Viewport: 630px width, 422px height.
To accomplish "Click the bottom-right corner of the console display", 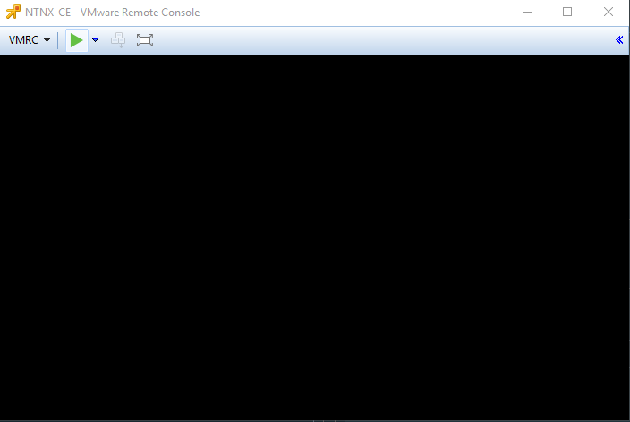I will [x=626, y=417].
